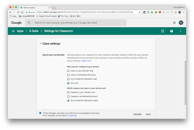Open the Google Cloud Connect bookmark

(x=46, y=16)
